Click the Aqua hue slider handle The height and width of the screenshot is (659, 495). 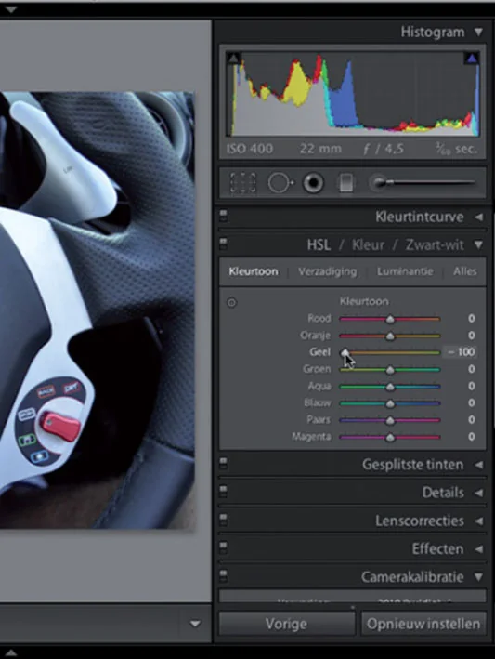pyautogui.click(x=390, y=387)
